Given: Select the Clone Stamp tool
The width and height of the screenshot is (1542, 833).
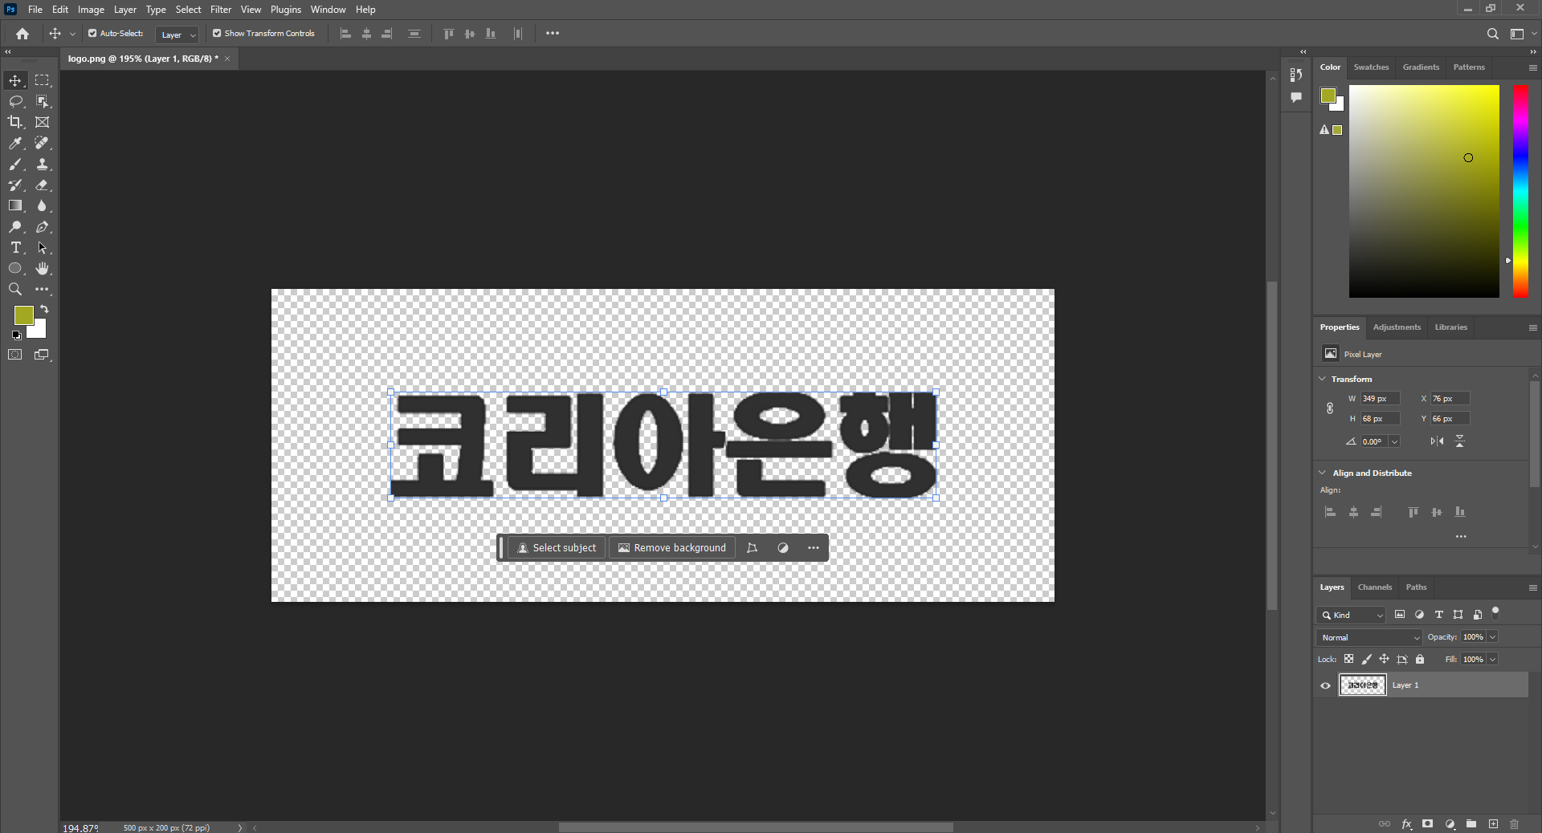Looking at the screenshot, I should click(43, 164).
